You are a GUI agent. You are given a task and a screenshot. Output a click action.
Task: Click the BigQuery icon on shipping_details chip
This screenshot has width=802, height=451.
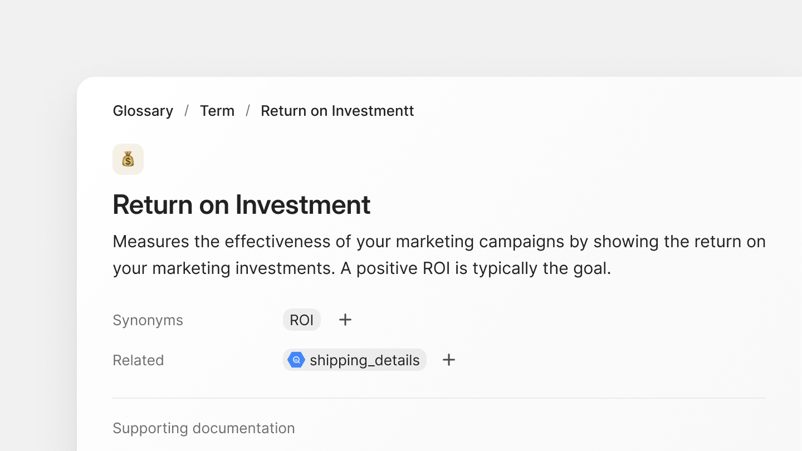coord(296,360)
